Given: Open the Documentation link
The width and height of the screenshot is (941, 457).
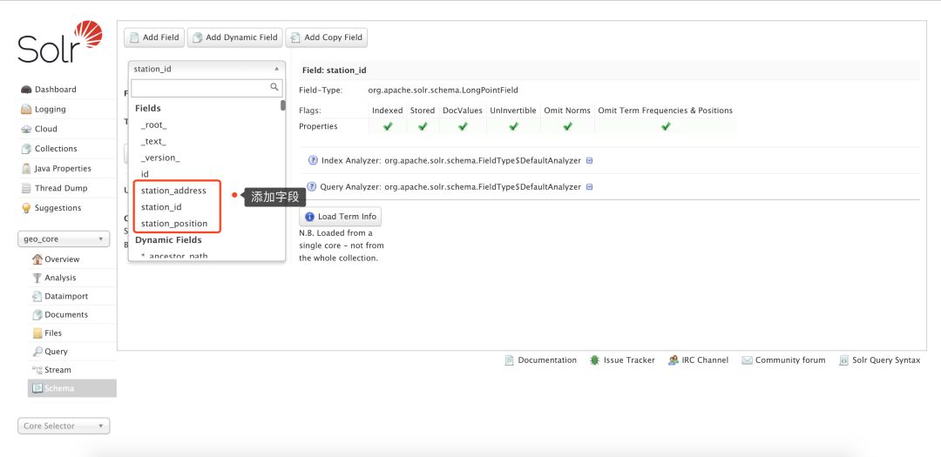Looking at the screenshot, I should [547, 360].
